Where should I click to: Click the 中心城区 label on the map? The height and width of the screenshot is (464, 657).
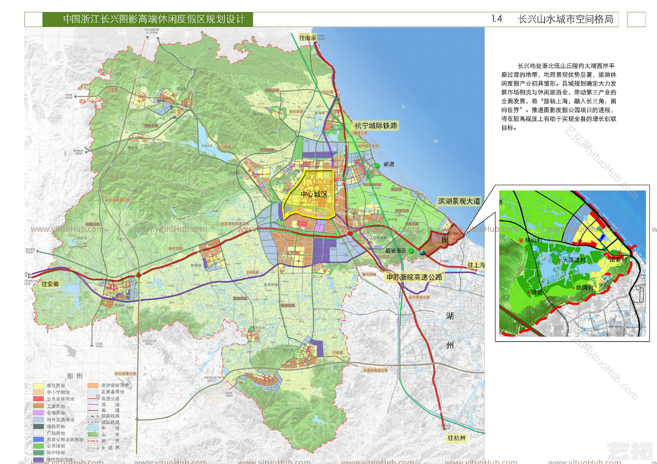(314, 194)
